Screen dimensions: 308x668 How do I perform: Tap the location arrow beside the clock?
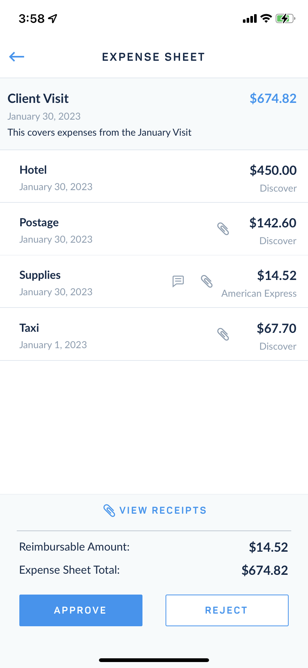click(53, 18)
